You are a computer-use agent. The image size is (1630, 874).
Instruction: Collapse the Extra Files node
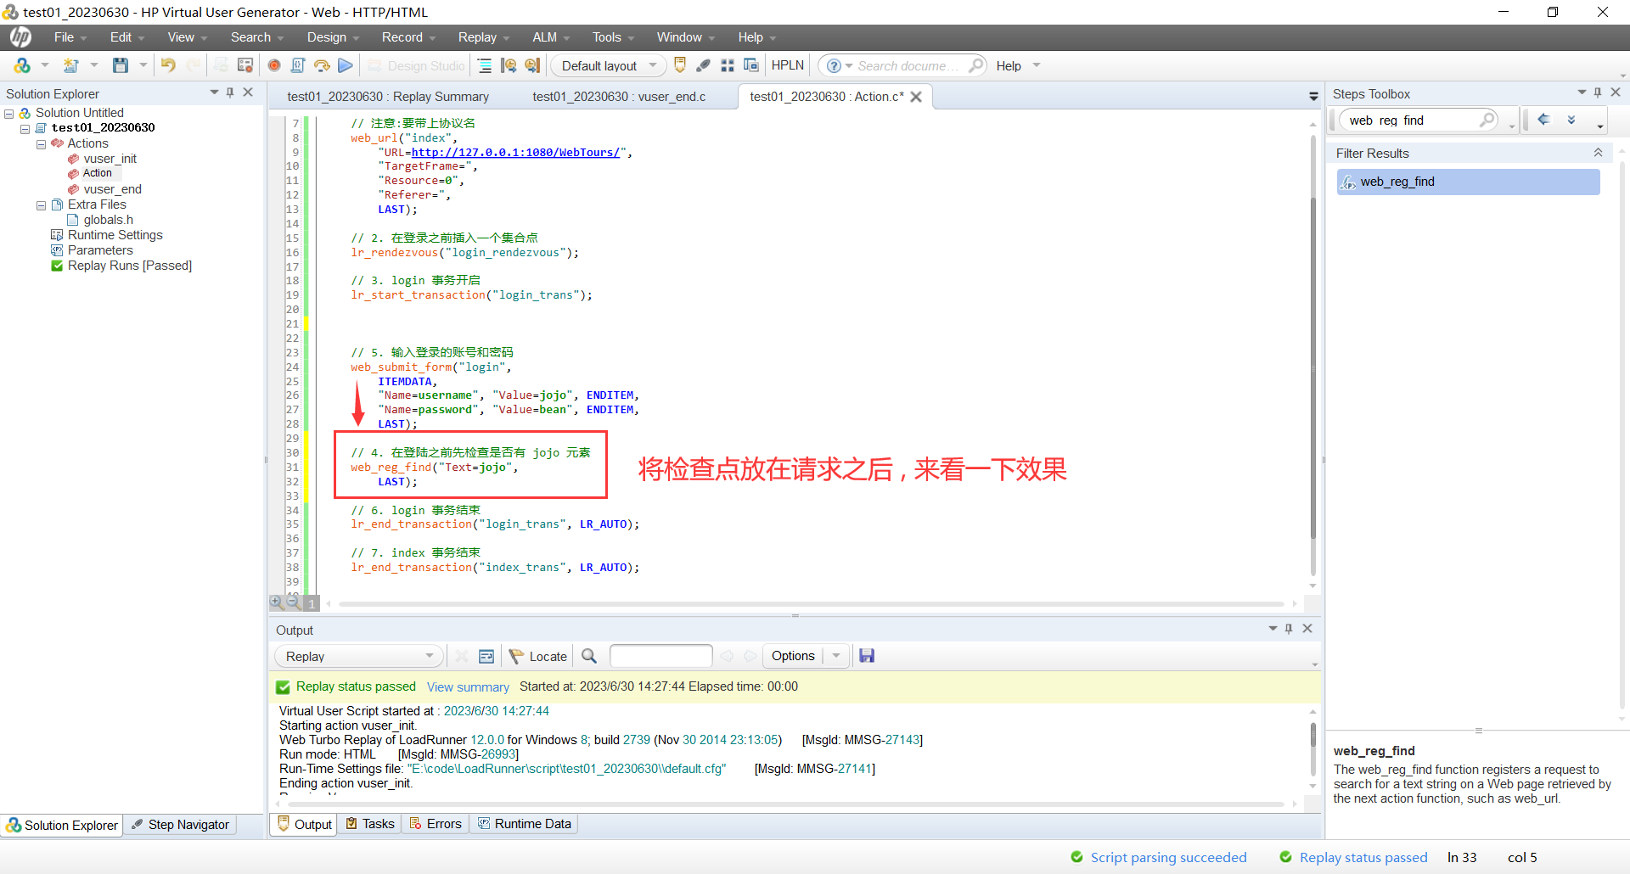[41, 205]
